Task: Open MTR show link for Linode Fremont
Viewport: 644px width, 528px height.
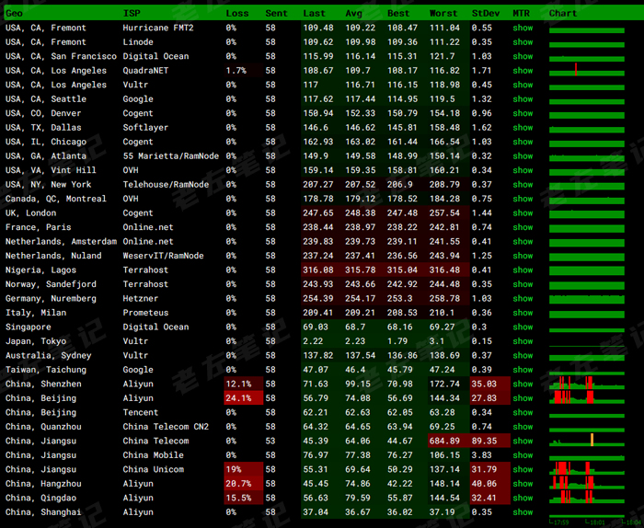Action: (x=523, y=42)
